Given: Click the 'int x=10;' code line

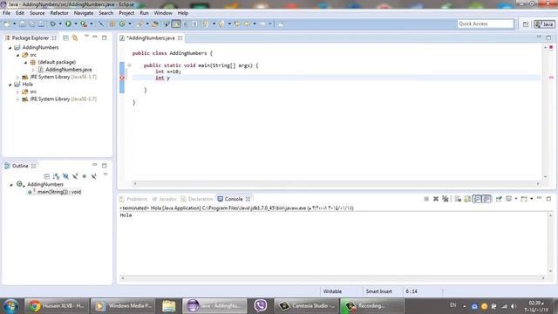Looking at the screenshot, I should tap(168, 72).
